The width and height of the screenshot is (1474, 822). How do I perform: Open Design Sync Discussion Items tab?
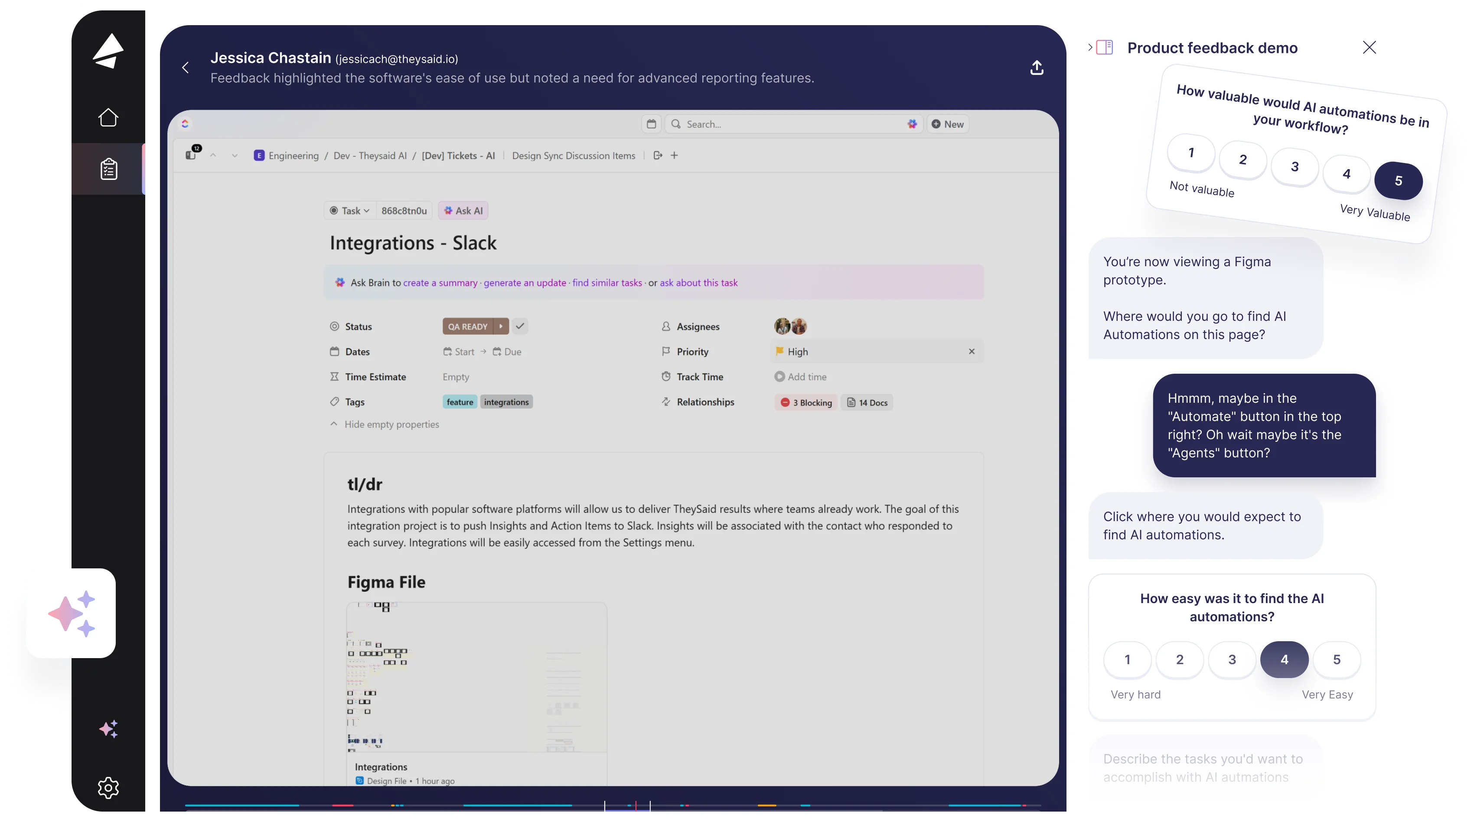573,156
